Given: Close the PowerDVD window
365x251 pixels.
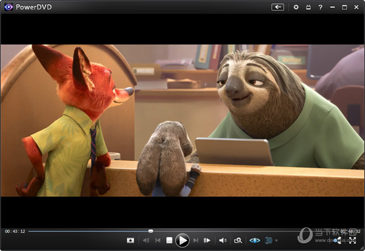Looking at the screenshot, I should pos(356,7).
